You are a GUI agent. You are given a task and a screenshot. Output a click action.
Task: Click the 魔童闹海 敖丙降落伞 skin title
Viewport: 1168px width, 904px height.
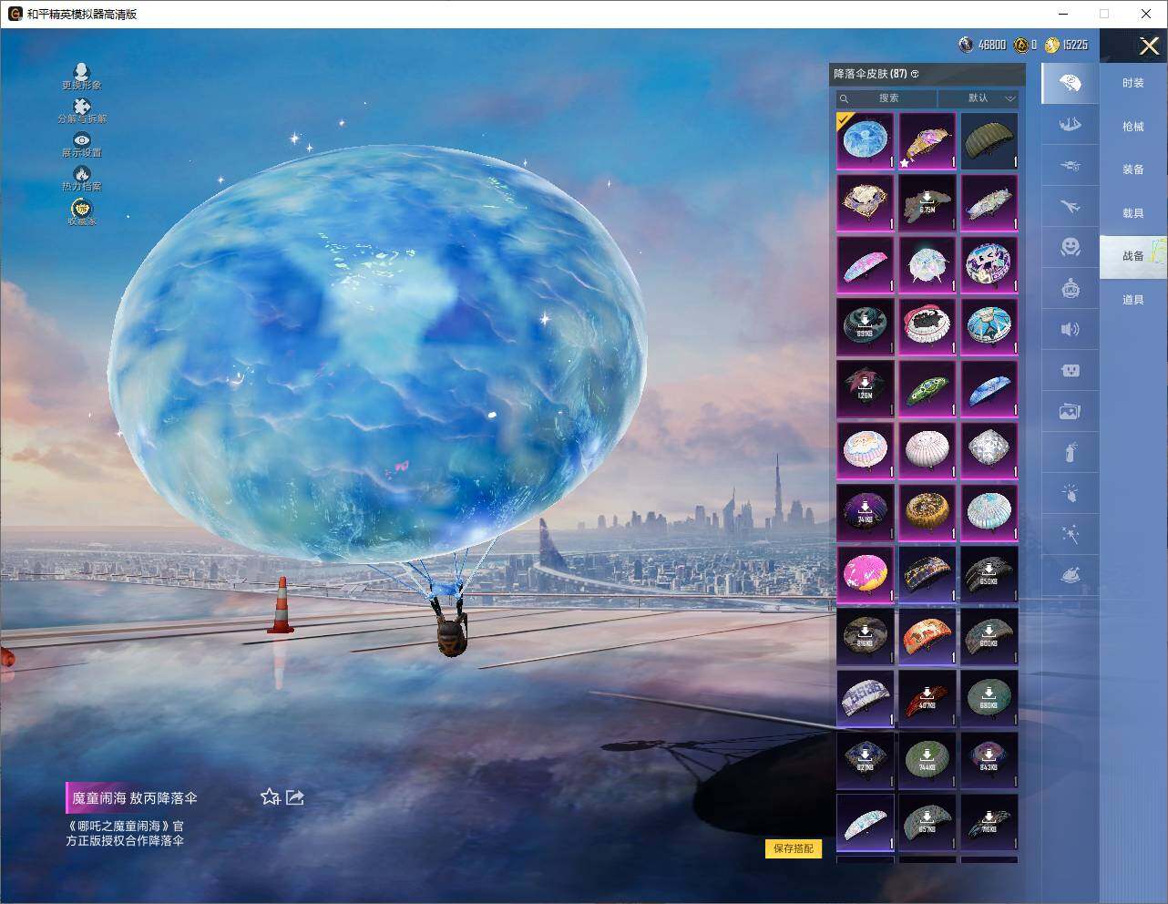(135, 798)
